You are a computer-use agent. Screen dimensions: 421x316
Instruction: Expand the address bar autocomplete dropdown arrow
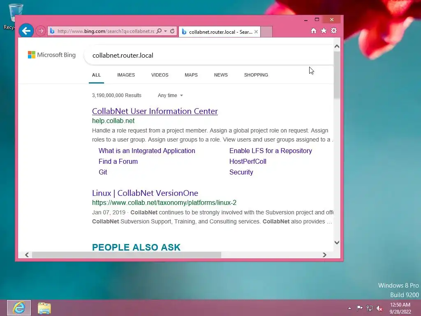point(165,31)
